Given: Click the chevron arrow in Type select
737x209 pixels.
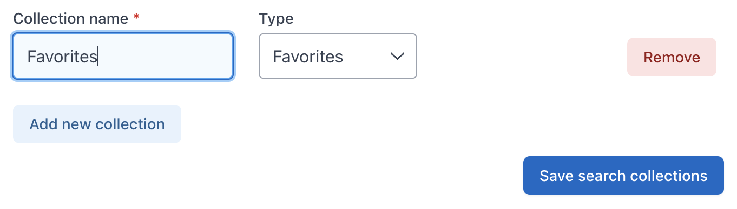Looking at the screenshot, I should click(398, 56).
